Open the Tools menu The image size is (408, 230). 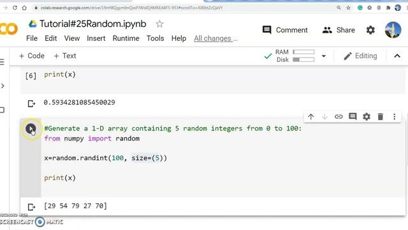pos(156,38)
